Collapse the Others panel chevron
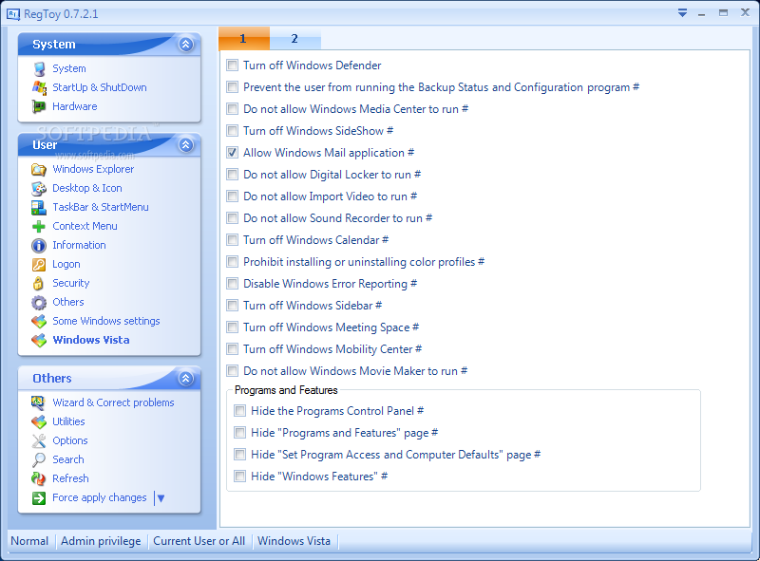760x561 pixels. click(186, 379)
